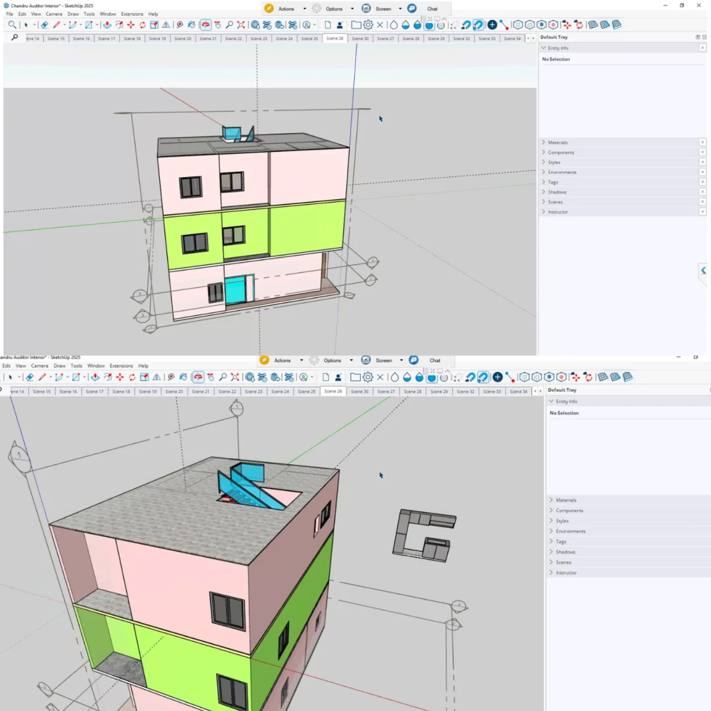Choose the Rotate tool in upper toolbar
This screenshot has width=711, height=711.
[142, 25]
